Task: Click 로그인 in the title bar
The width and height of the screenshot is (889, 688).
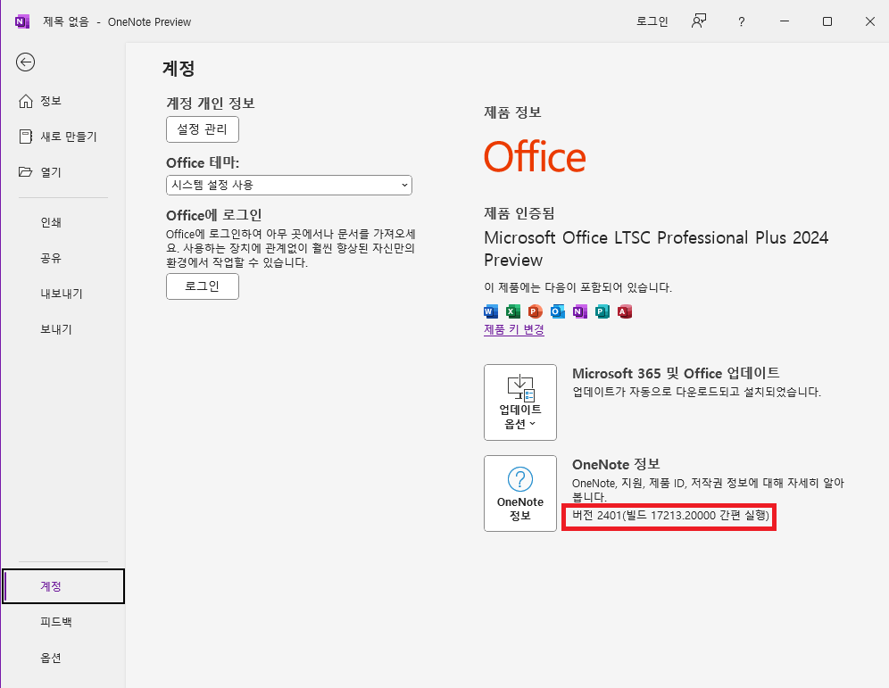Action: pos(652,21)
